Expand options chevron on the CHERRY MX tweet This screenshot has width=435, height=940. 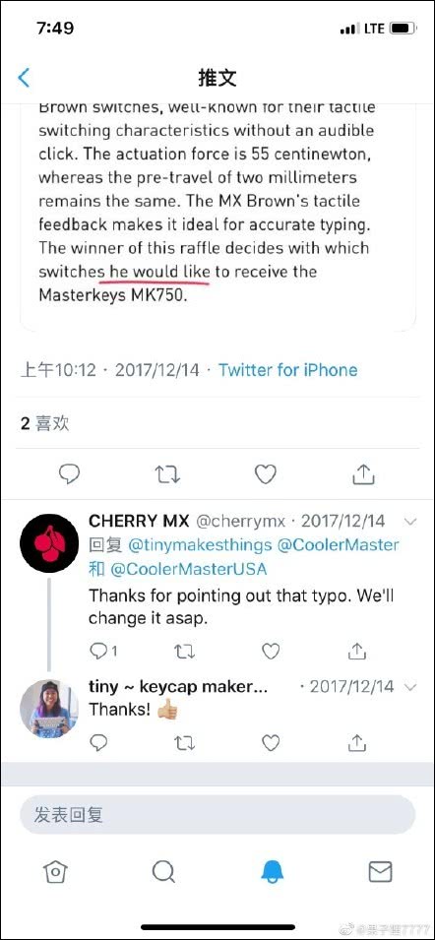tap(410, 522)
